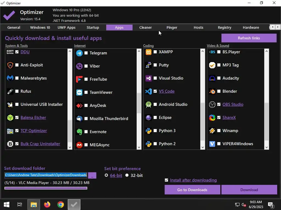This screenshot has height=210, width=281.
Task: Click the Android Studio icon
Action: (148, 104)
